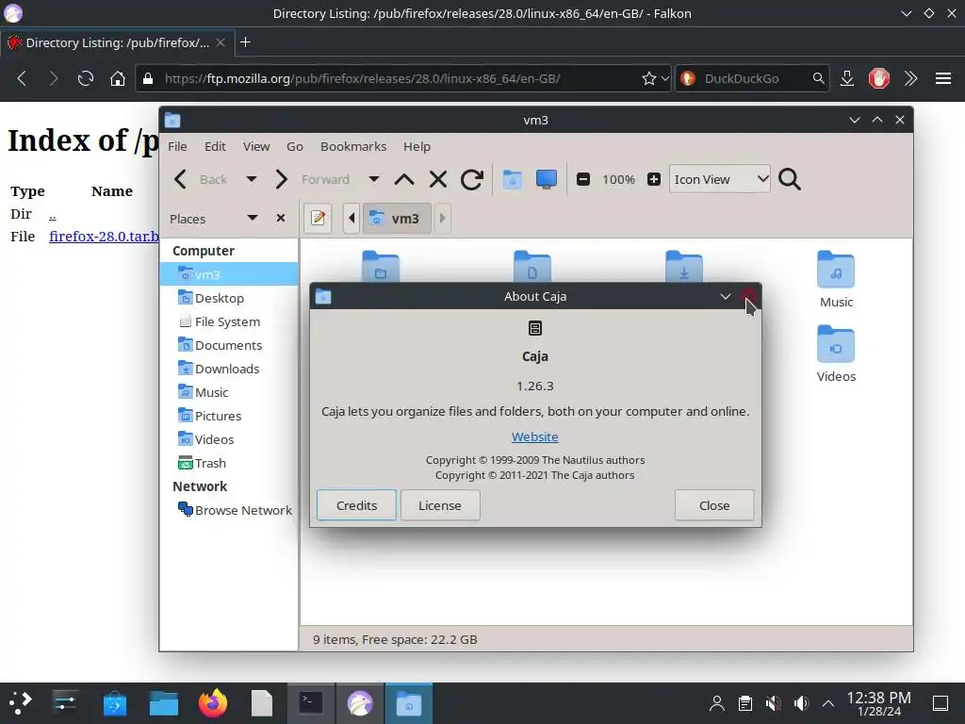This screenshot has height=724, width=965.
Task: Open the Home folder toolbar icon in Caja
Action: (512, 179)
